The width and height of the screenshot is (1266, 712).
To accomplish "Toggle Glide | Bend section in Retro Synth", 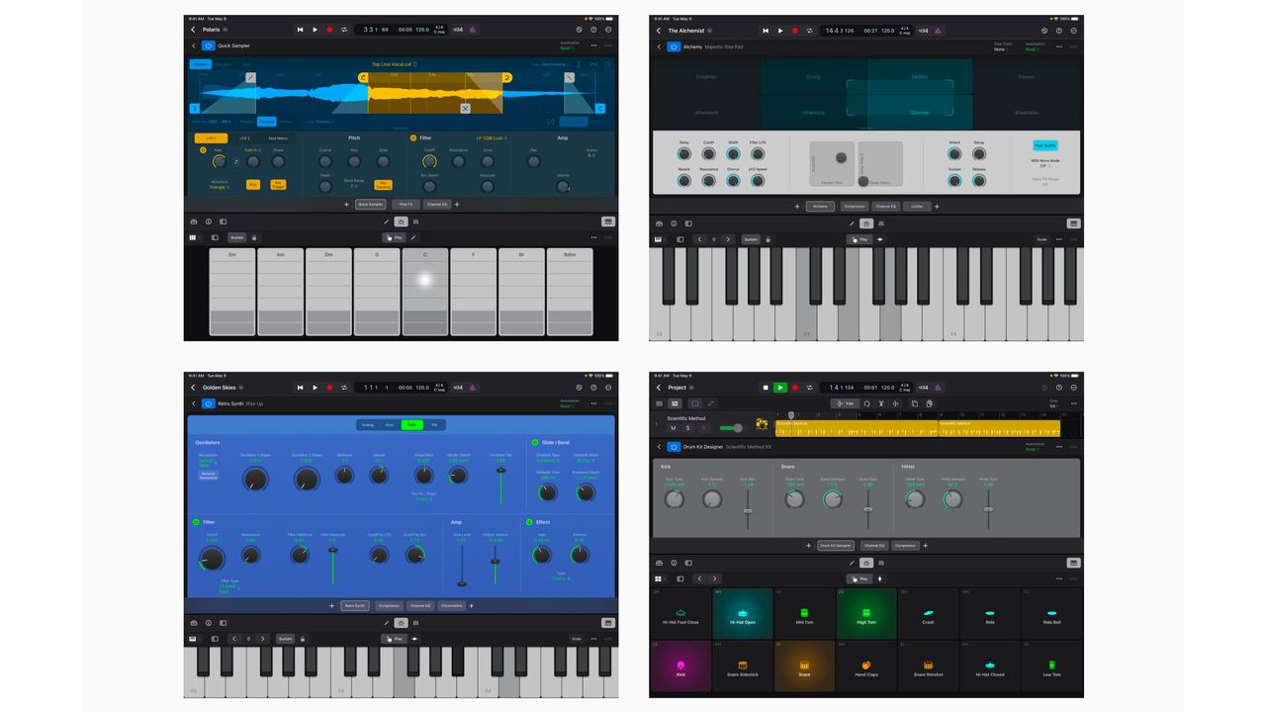I will coord(535,442).
